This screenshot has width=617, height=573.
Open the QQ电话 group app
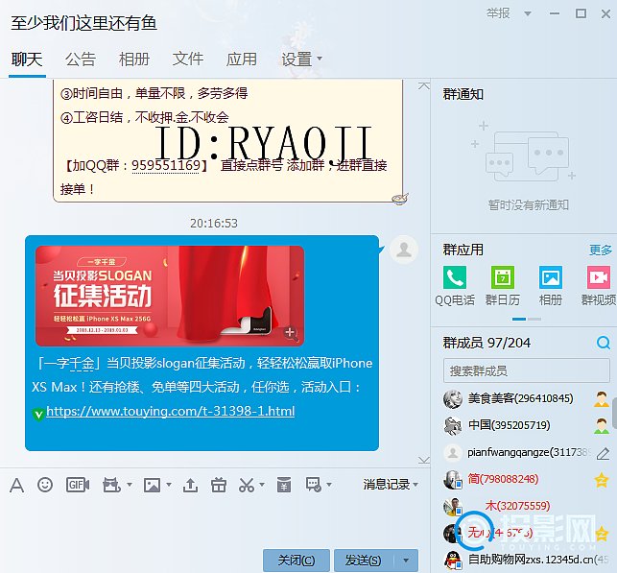pyautogui.click(x=455, y=286)
